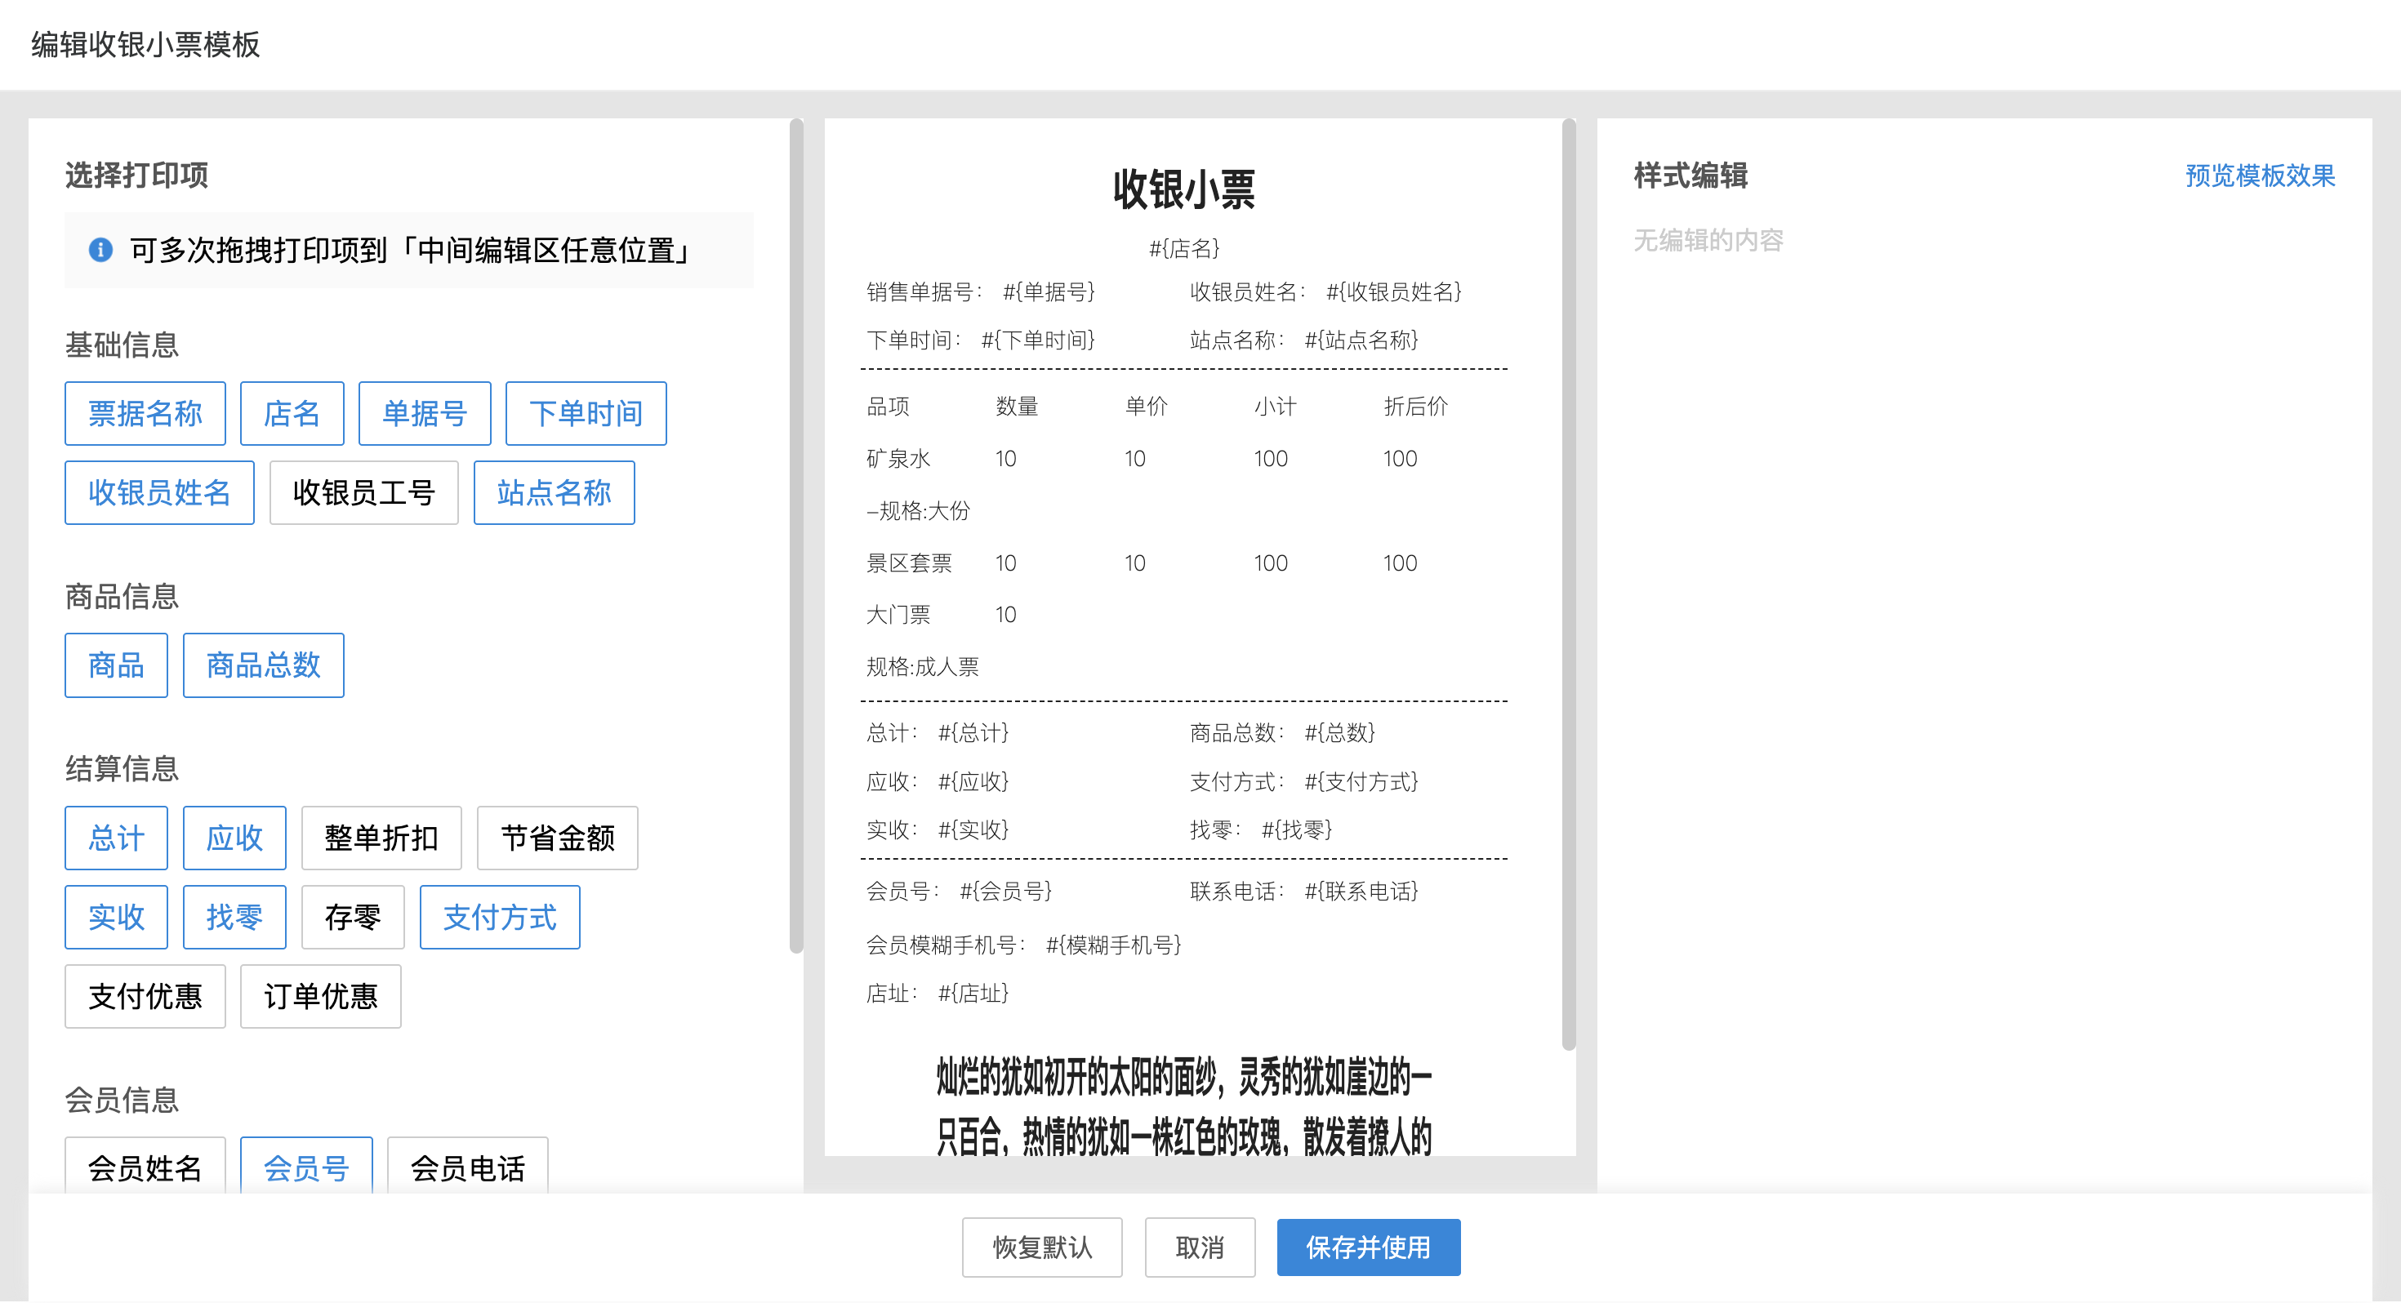Viewport: 2401px width, 1303px height.
Task: Add the 存零 print item
Action: [x=352, y=916]
